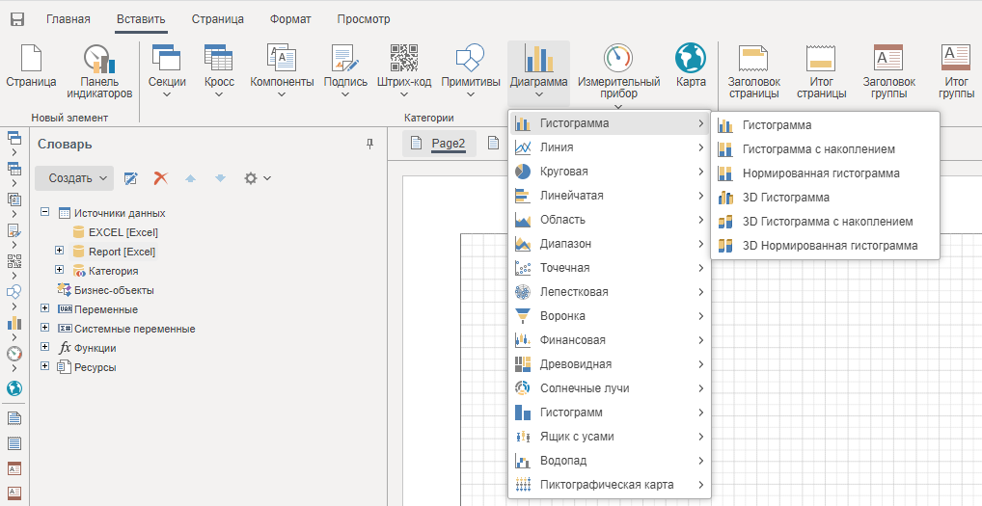This screenshot has width=982, height=506.
Task: Click the red delete icon in dictionary
Action: click(161, 178)
